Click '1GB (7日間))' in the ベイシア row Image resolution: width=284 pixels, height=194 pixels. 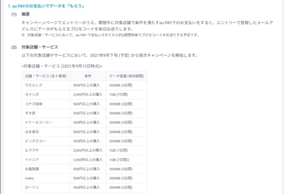[x=119, y=160]
